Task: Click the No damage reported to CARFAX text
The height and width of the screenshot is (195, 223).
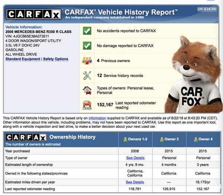Action: [x=125, y=45]
